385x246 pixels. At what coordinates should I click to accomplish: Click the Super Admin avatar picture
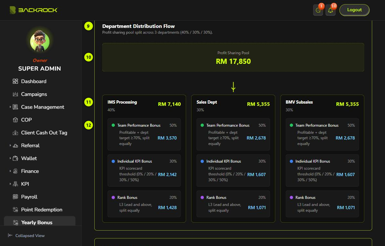tap(40, 42)
